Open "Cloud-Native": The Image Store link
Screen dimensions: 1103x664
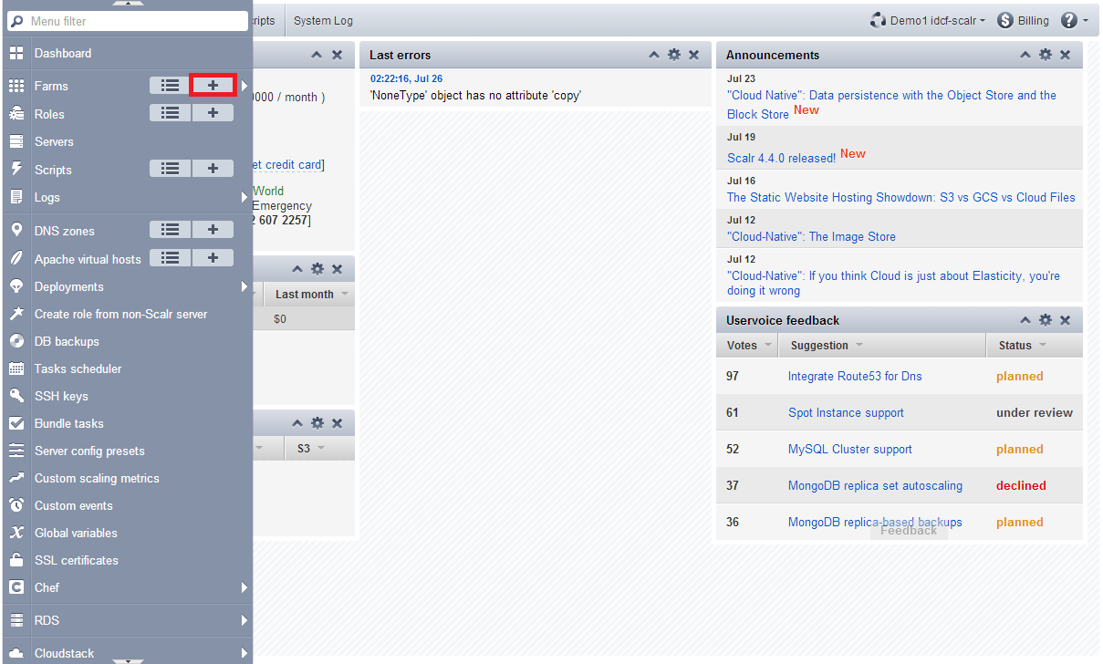click(x=811, y=236)
